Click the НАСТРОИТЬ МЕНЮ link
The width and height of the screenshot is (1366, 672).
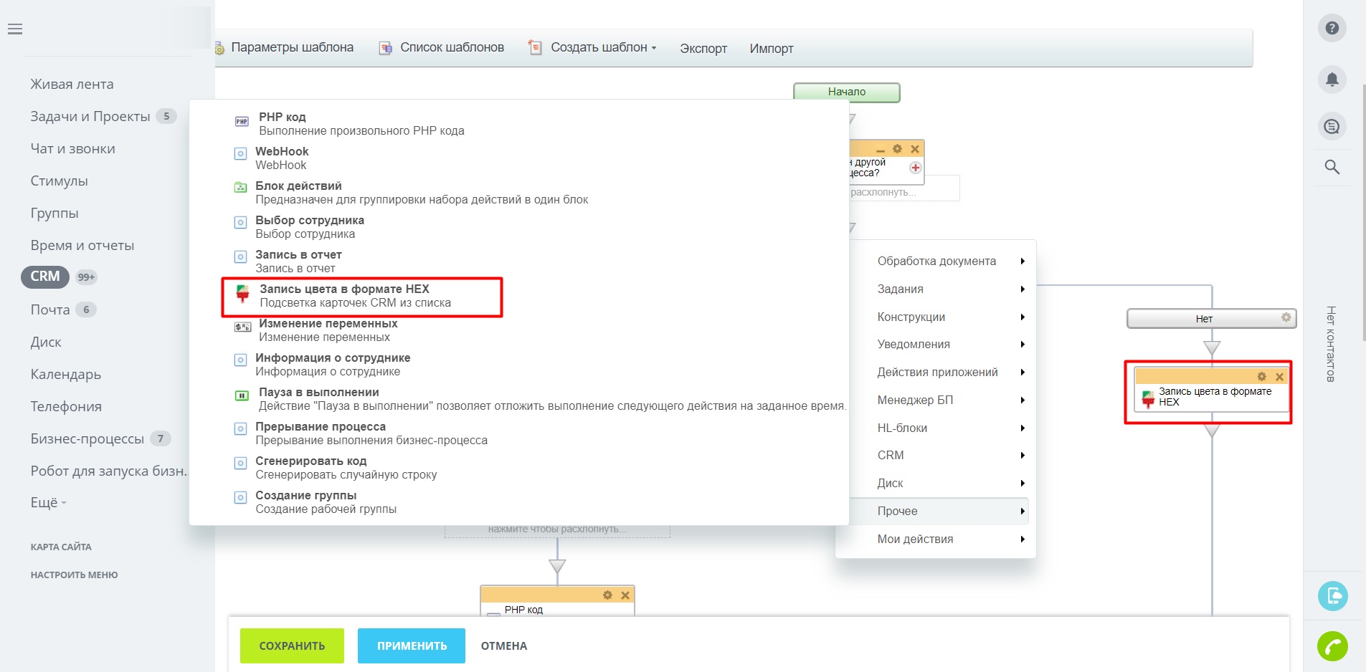(x=74, y=575)
